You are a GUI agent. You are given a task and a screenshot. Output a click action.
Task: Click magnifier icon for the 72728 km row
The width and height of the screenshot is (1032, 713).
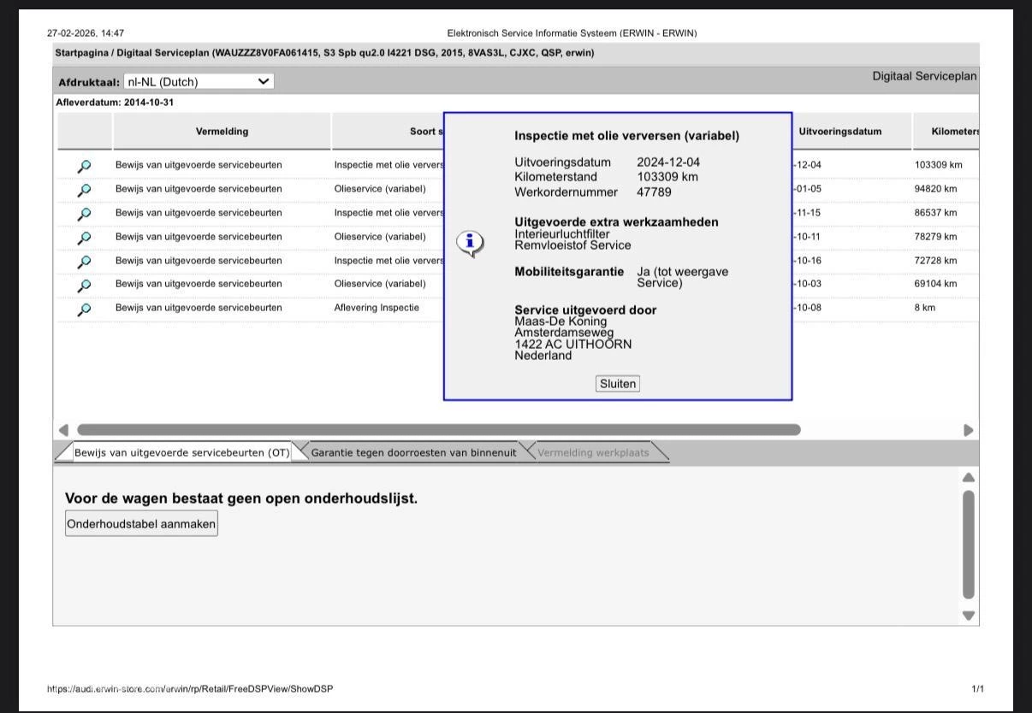[85, 262]
